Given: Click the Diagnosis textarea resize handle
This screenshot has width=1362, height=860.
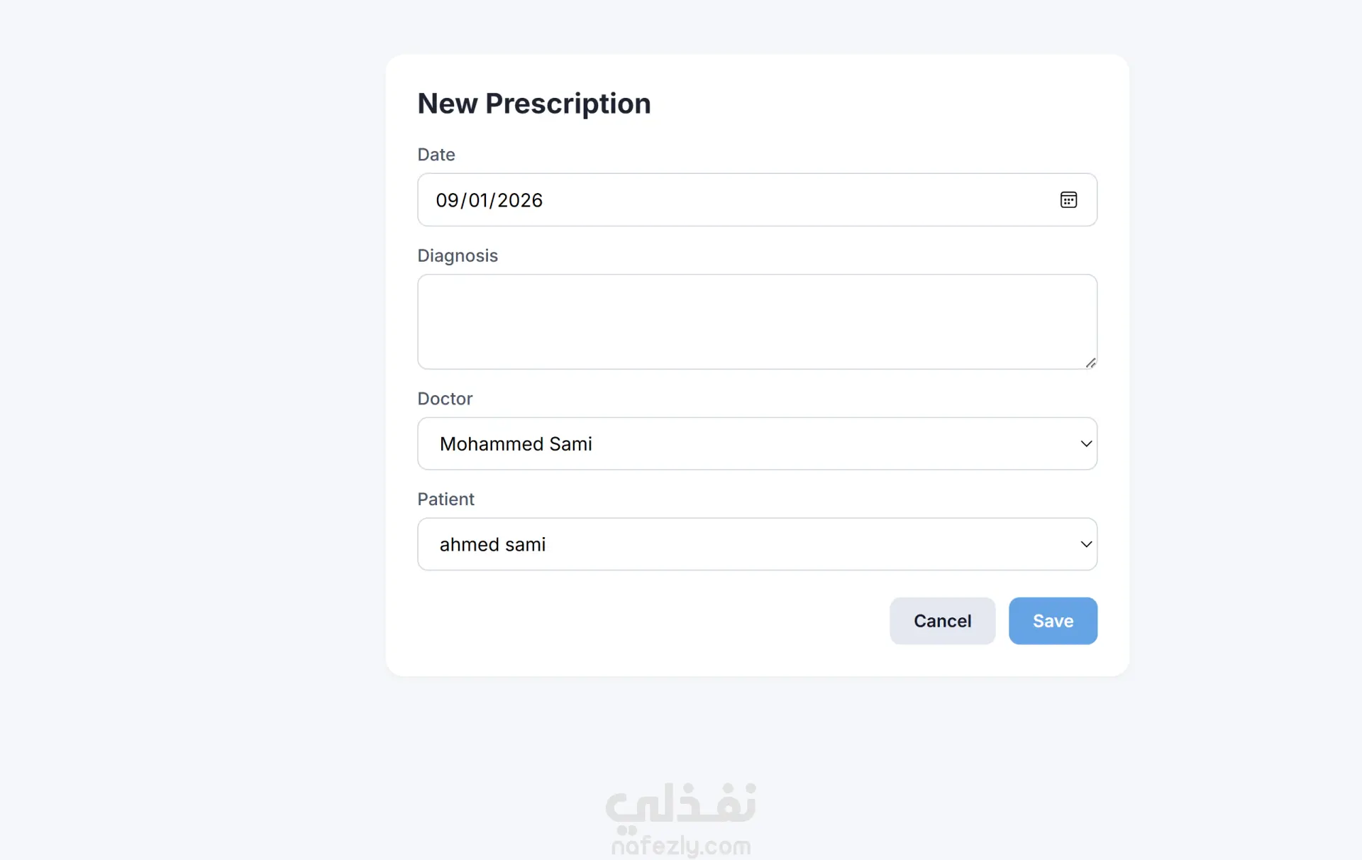Looking at the screenshot, I should coord(1091,363).
